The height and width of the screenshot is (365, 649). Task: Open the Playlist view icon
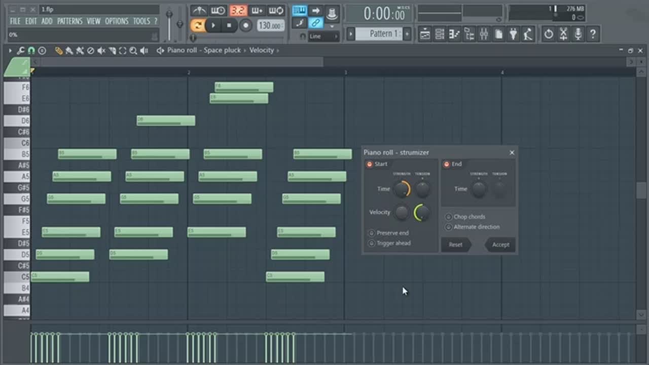coord(425,34)
